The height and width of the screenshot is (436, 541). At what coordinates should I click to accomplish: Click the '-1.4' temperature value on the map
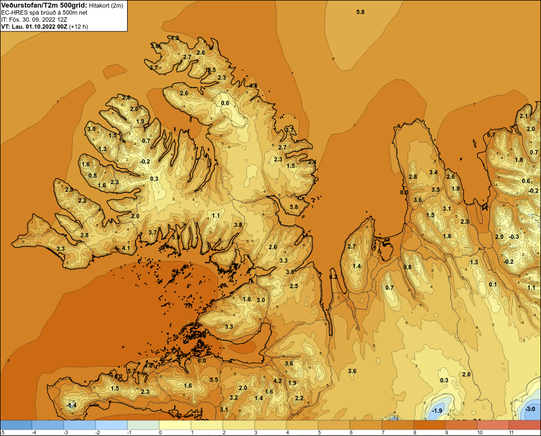(x=71, y=405)
